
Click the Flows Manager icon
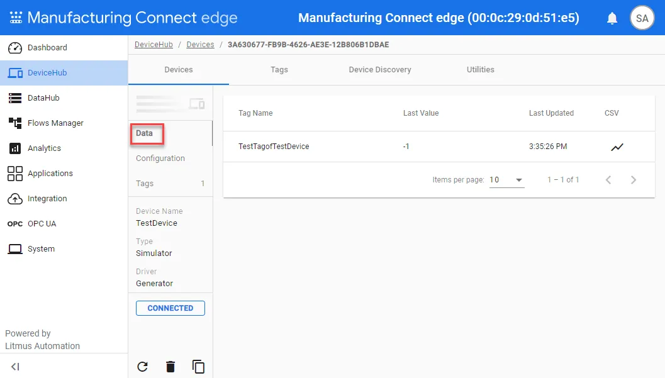[15, 123]
